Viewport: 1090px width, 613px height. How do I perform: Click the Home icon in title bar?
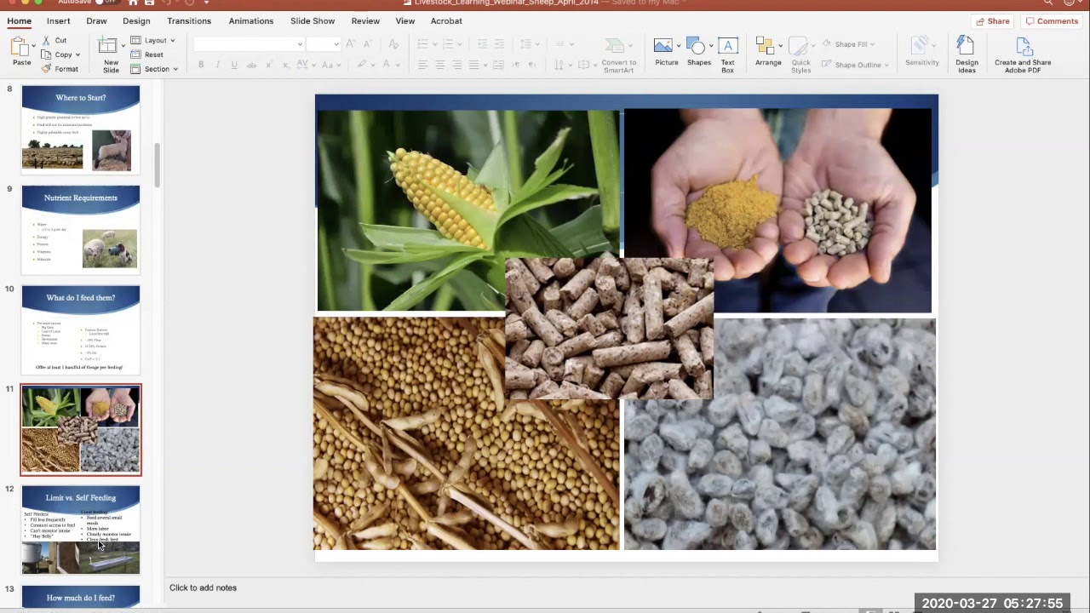tap(133, 3)
